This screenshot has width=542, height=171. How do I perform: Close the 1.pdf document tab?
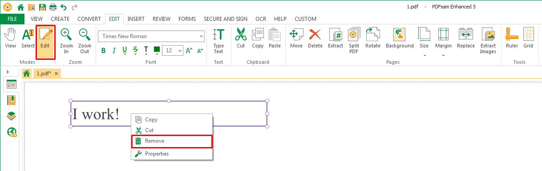point(56,74)
